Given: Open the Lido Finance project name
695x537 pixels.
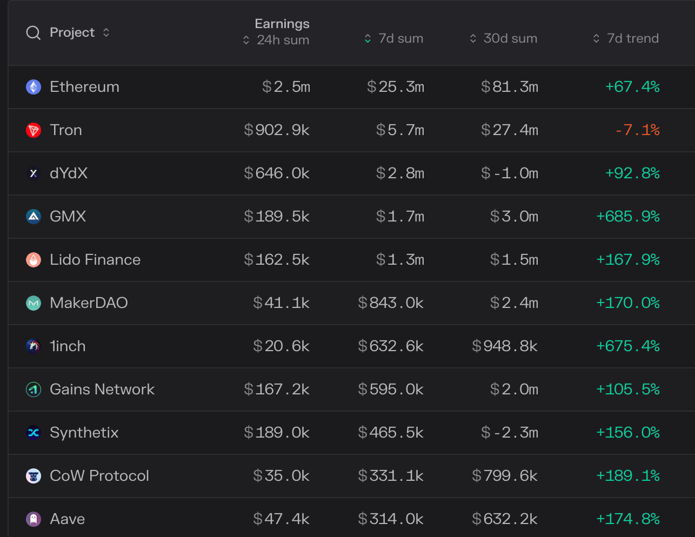Looking at the screenshot, I should pos(95,260).
